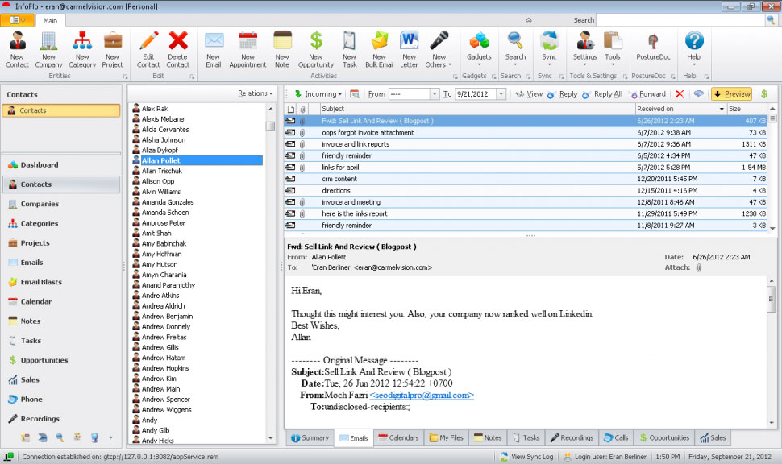Select the 'crm content' email row
Screen dimensions: 782x464
[x=526, y=179]
